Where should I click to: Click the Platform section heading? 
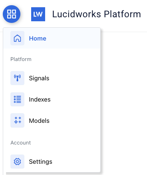(21, 59)
